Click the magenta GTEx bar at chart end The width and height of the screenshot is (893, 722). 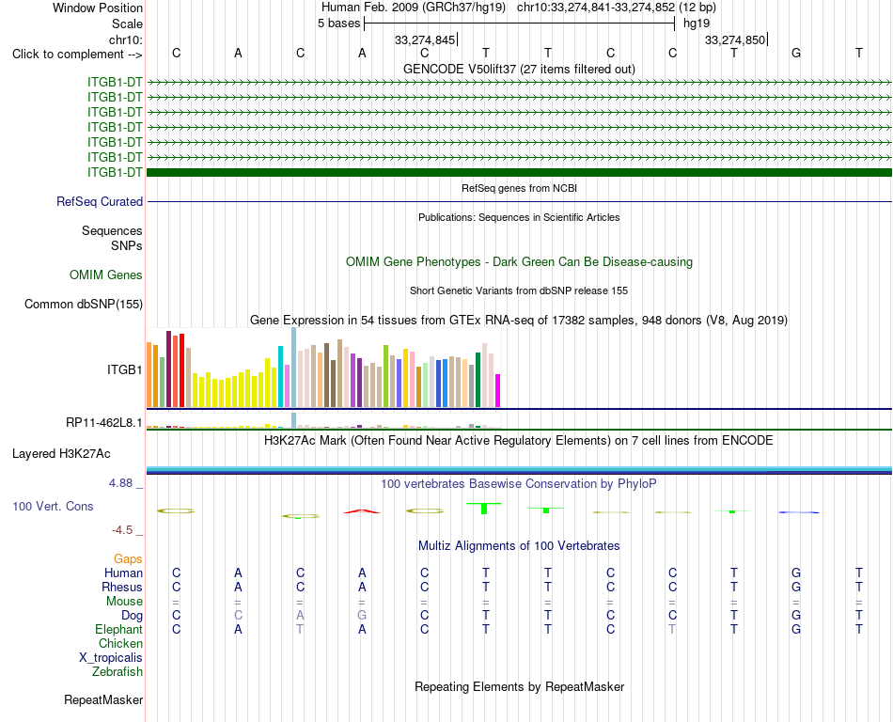click(x=498, y=390)
